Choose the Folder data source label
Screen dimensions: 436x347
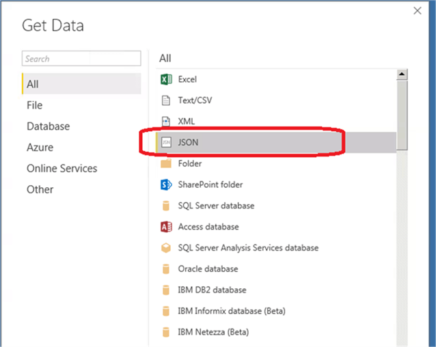(x=190, y=164)
